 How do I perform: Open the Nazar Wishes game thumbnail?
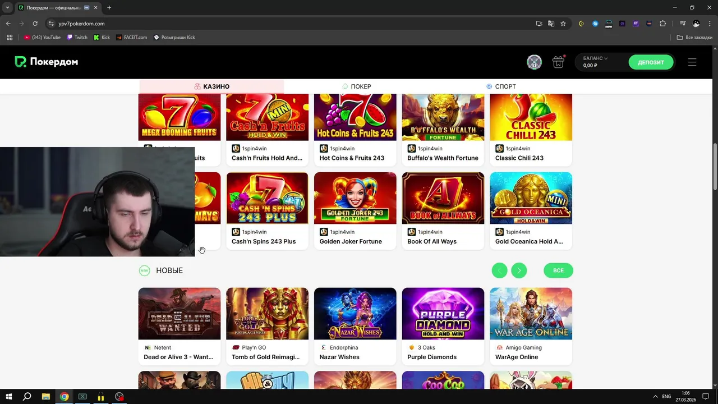pyautogui.click(x=355, y=314)
